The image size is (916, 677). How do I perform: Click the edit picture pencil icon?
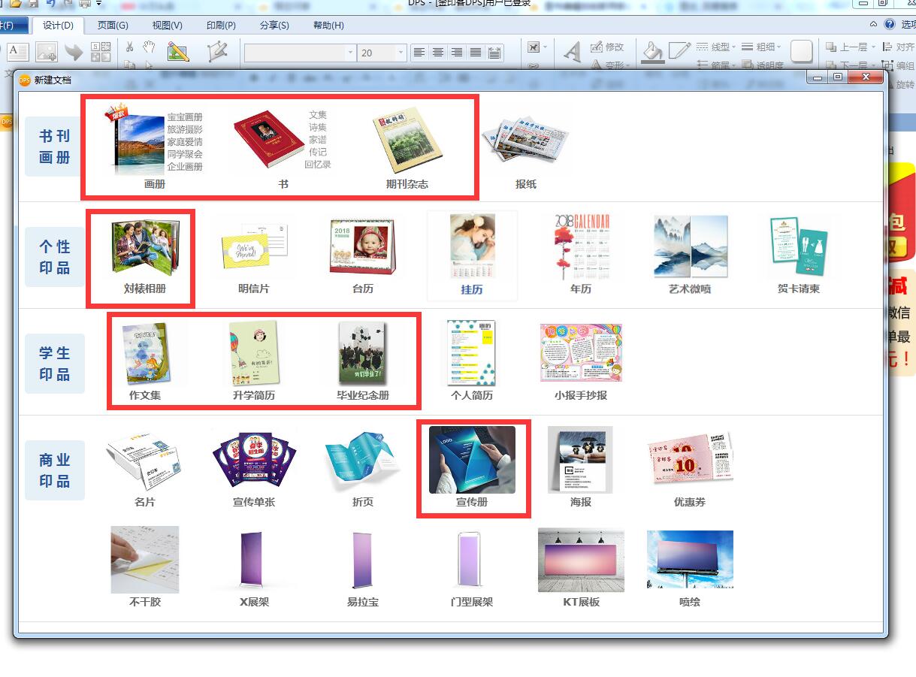pos(178,51)
